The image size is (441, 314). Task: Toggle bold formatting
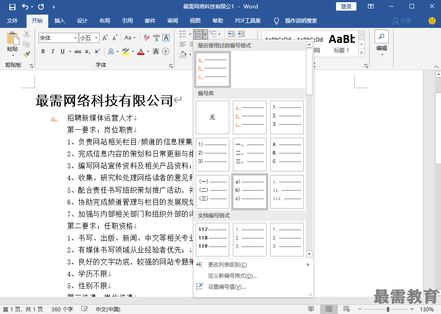point(43,51)
